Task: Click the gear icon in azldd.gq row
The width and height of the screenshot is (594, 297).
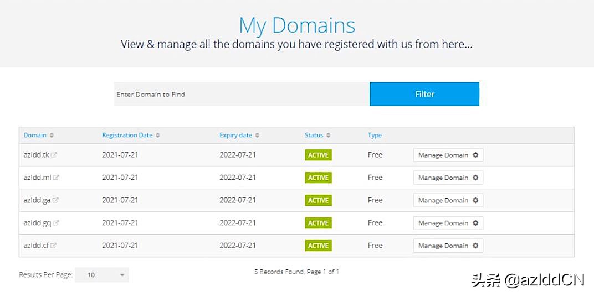Action: click(475, 223)
